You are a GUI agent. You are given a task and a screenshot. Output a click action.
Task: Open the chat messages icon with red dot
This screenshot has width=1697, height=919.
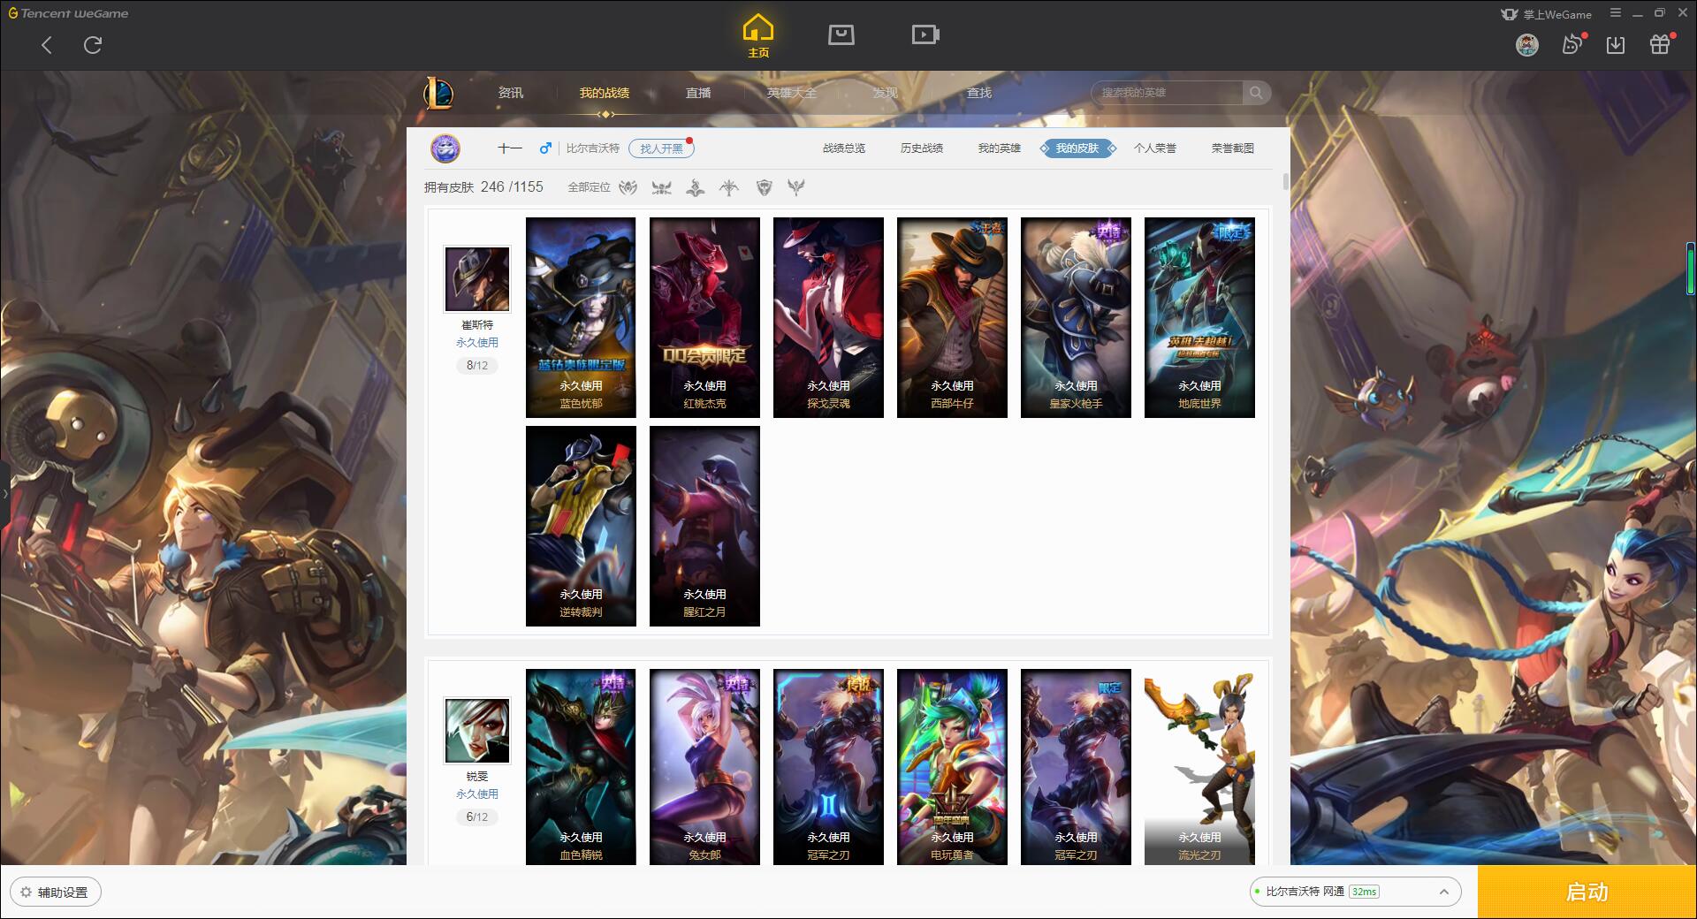coord(1572,44)
